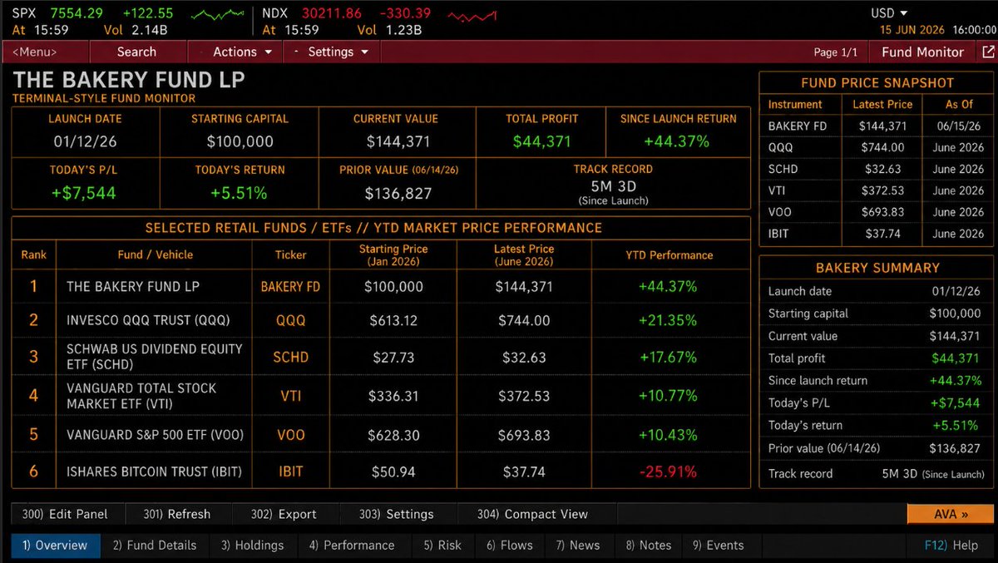Select the 1) Overview tab

tap(55, 546)
